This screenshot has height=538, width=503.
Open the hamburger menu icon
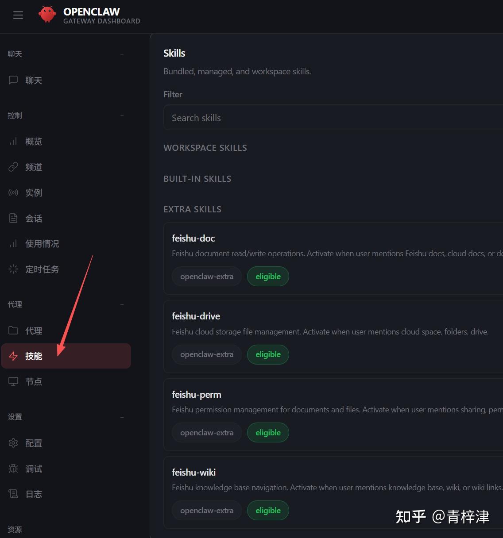point(18,15)
